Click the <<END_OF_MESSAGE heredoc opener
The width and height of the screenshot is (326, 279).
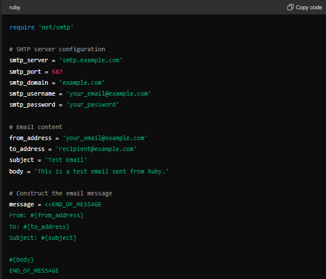click(x=73, y=205)
